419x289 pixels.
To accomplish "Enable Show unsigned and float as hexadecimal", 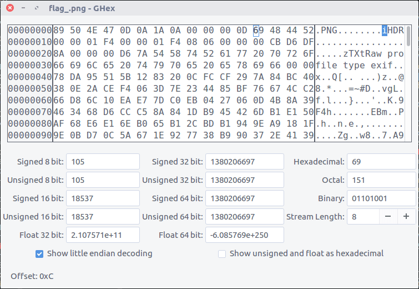I will 222,253.
